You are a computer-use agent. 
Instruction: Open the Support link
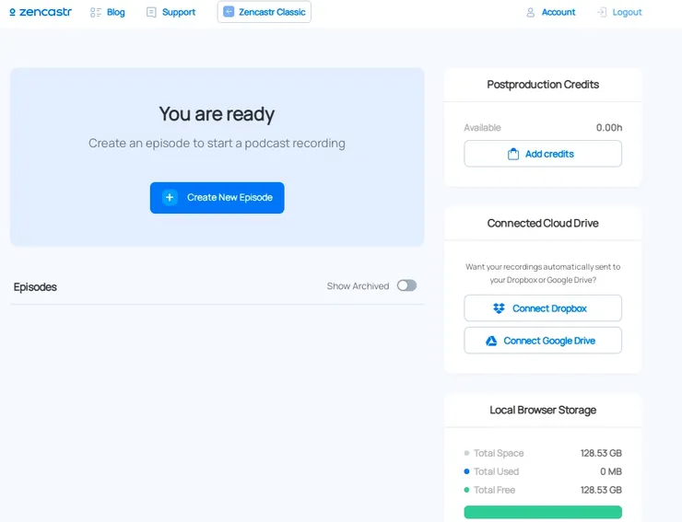click(179, 13)
